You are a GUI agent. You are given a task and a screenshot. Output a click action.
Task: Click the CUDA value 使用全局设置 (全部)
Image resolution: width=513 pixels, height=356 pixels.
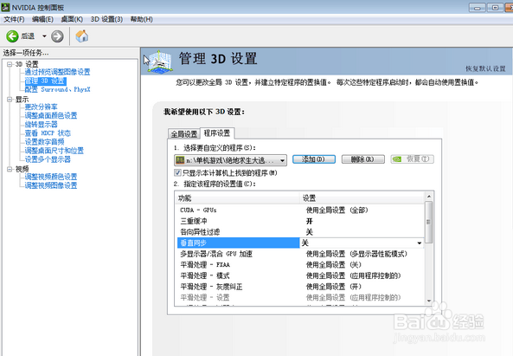(337, 210)
